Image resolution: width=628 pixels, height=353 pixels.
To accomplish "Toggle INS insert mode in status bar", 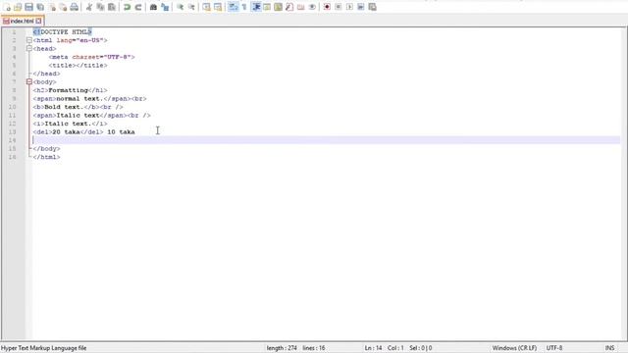I will click(x=609, y=348).
